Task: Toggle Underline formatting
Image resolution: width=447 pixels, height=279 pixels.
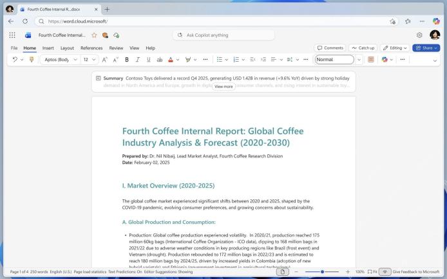Action: tap(149, 59)
